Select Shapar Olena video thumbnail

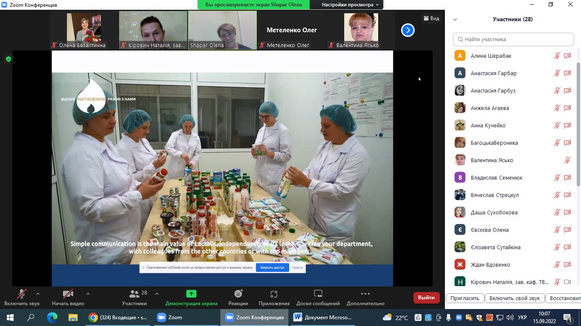tap(222, 30)
